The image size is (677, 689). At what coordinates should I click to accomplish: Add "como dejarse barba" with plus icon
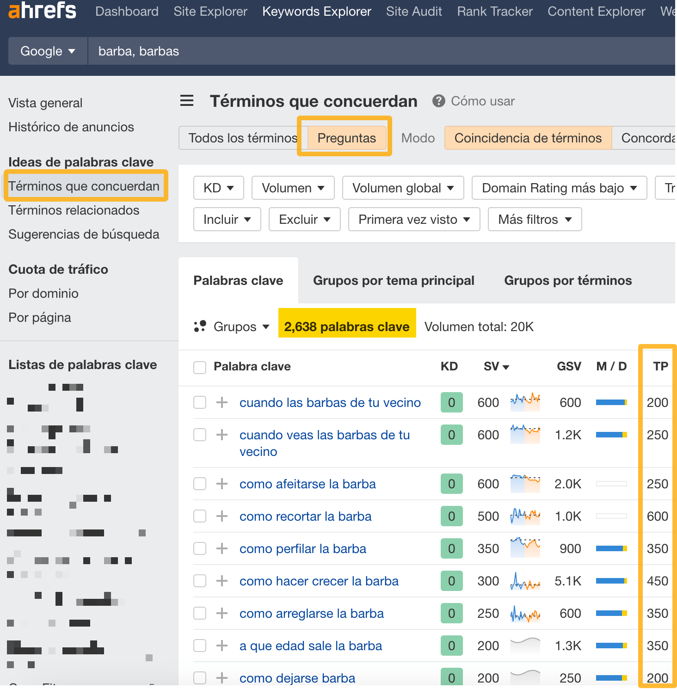pos(222,678)
